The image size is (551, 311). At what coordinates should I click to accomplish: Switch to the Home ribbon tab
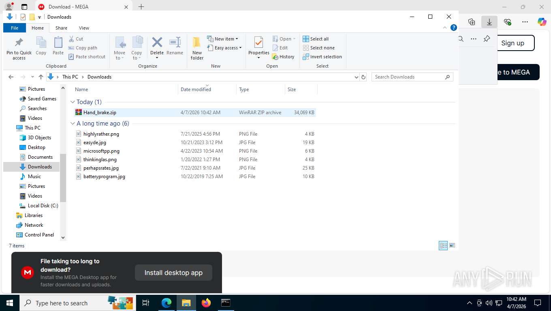click(38, 28)
